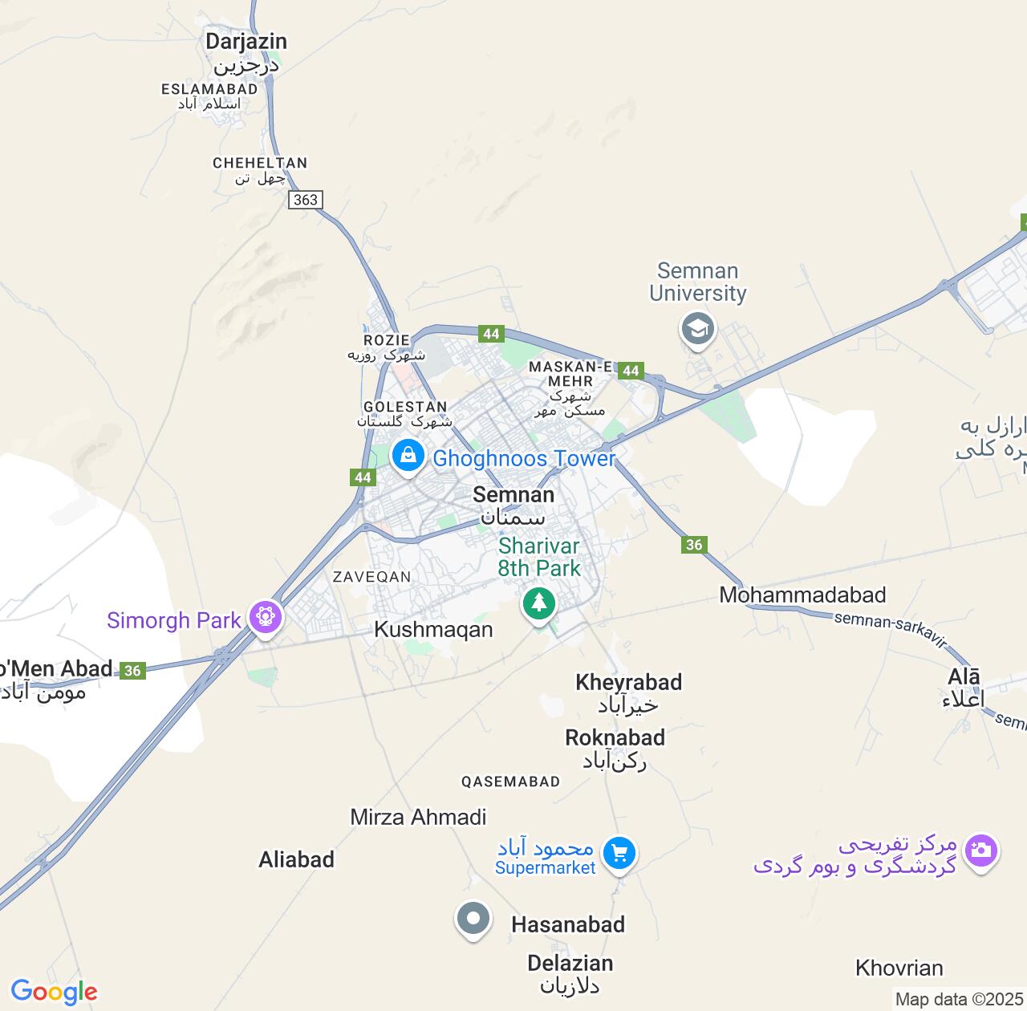Click the gray location pin near Hasanabad
1027x1011 pixels.
coord(473,920)
